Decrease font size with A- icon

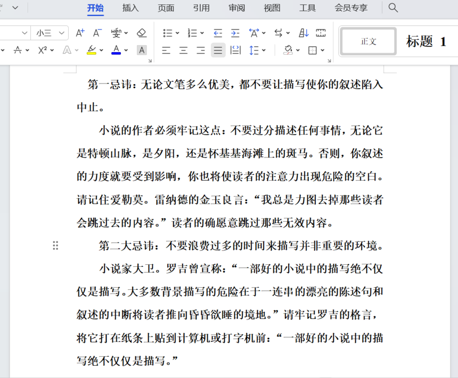click(x=97, y=33)
